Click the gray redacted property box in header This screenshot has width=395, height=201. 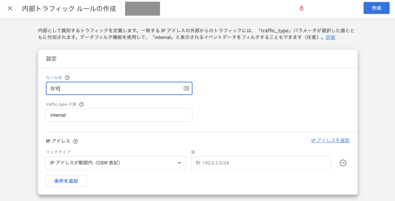(x=142, y=8)
